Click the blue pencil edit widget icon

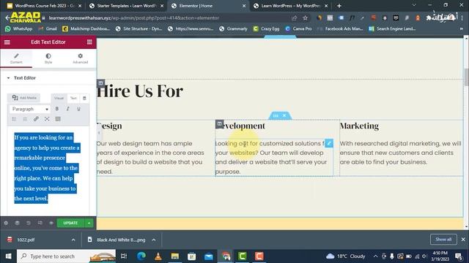click(x=329, y=143)
